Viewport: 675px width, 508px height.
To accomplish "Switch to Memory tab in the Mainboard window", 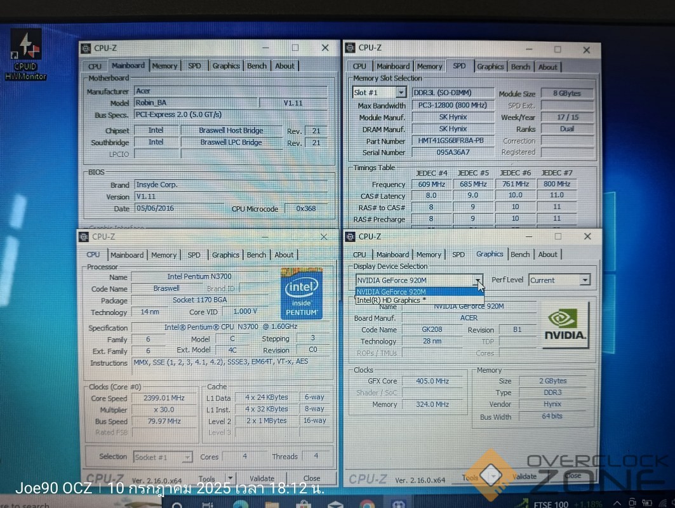I will [165, 66].
